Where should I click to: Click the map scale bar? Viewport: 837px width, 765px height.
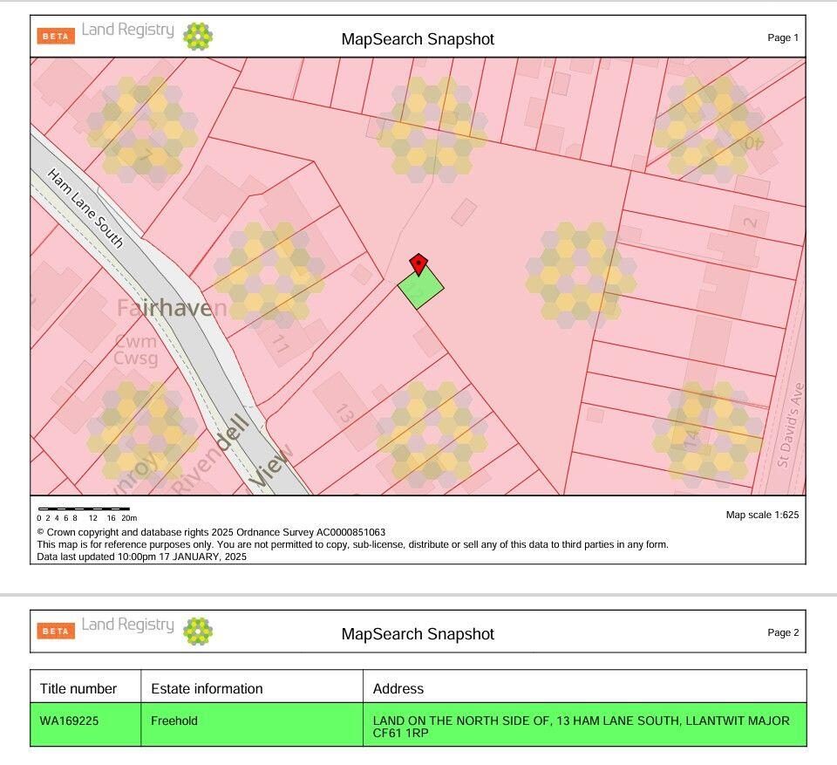[x=84, y=509]
